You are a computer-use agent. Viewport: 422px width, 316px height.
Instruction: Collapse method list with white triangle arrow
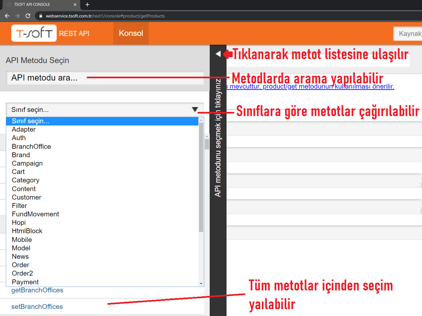218,54
